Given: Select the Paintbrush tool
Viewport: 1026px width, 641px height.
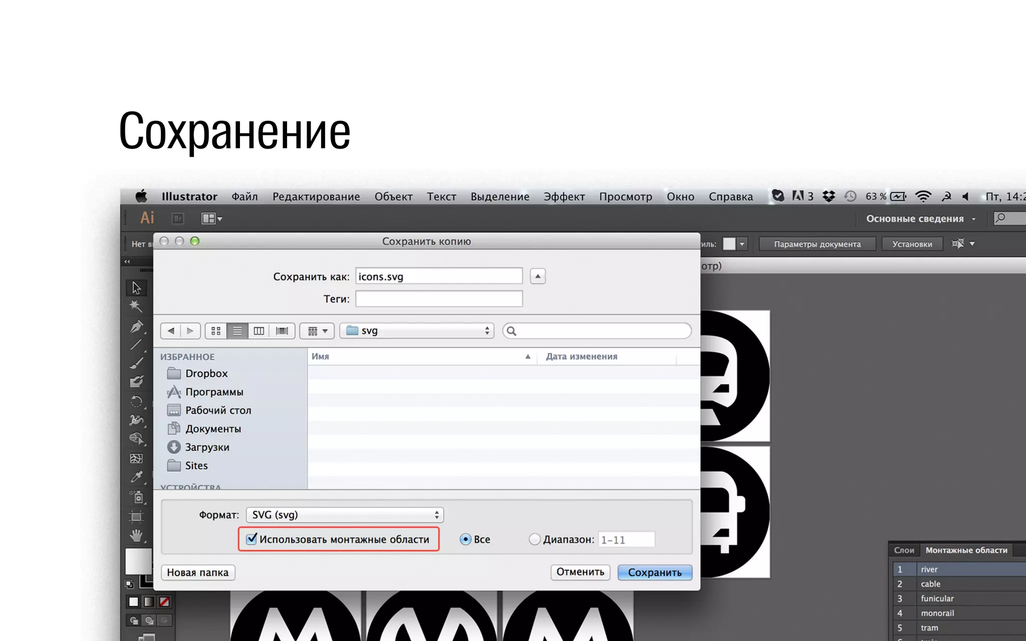Looking at the screenshot, I should click(x=136, y=364).
